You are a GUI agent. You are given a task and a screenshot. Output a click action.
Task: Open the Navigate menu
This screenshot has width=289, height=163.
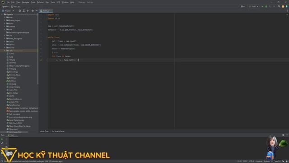25,2
